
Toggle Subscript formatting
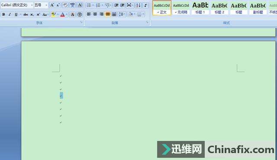coord(32,14)
